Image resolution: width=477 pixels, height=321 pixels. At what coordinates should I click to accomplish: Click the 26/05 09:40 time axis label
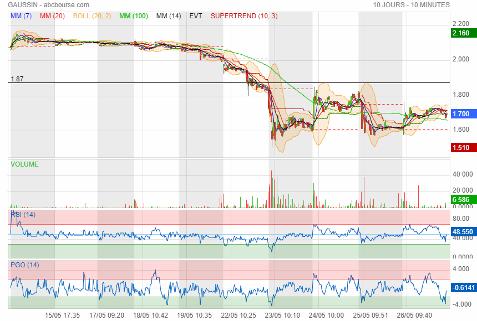pos(414,315)
